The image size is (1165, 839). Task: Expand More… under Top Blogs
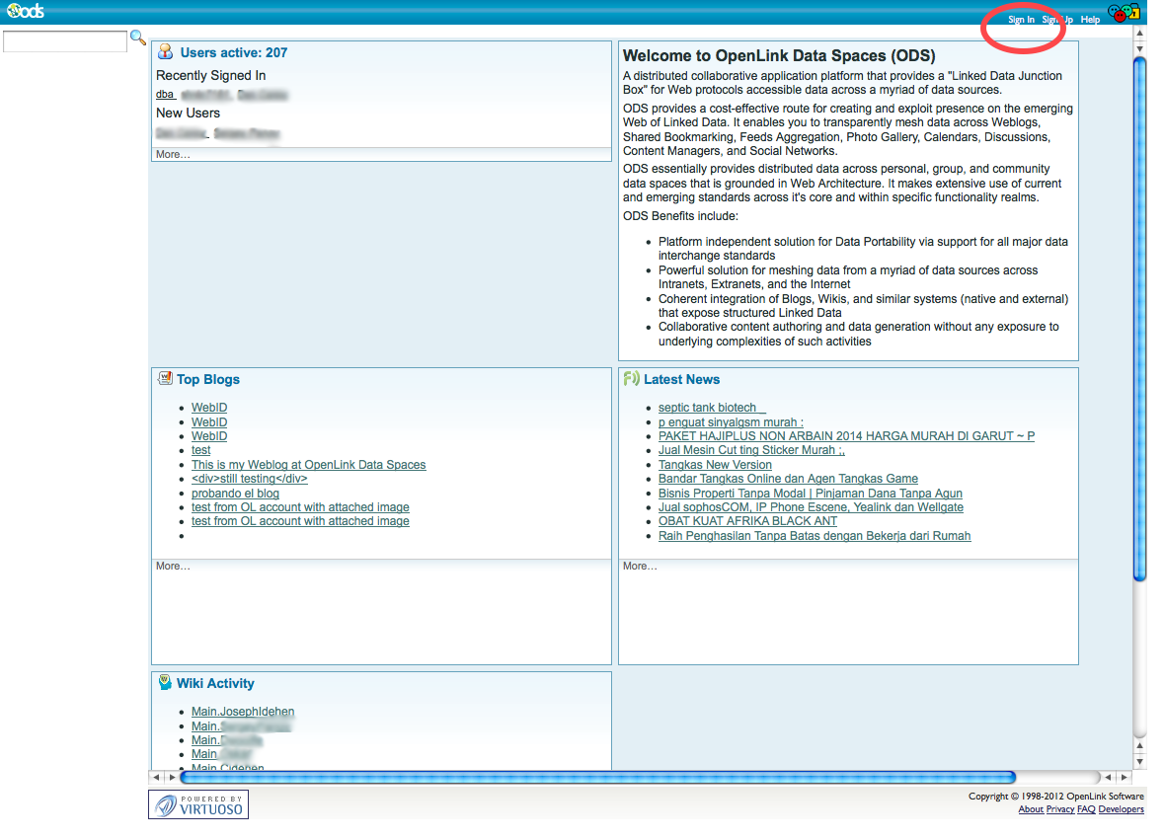173,567
